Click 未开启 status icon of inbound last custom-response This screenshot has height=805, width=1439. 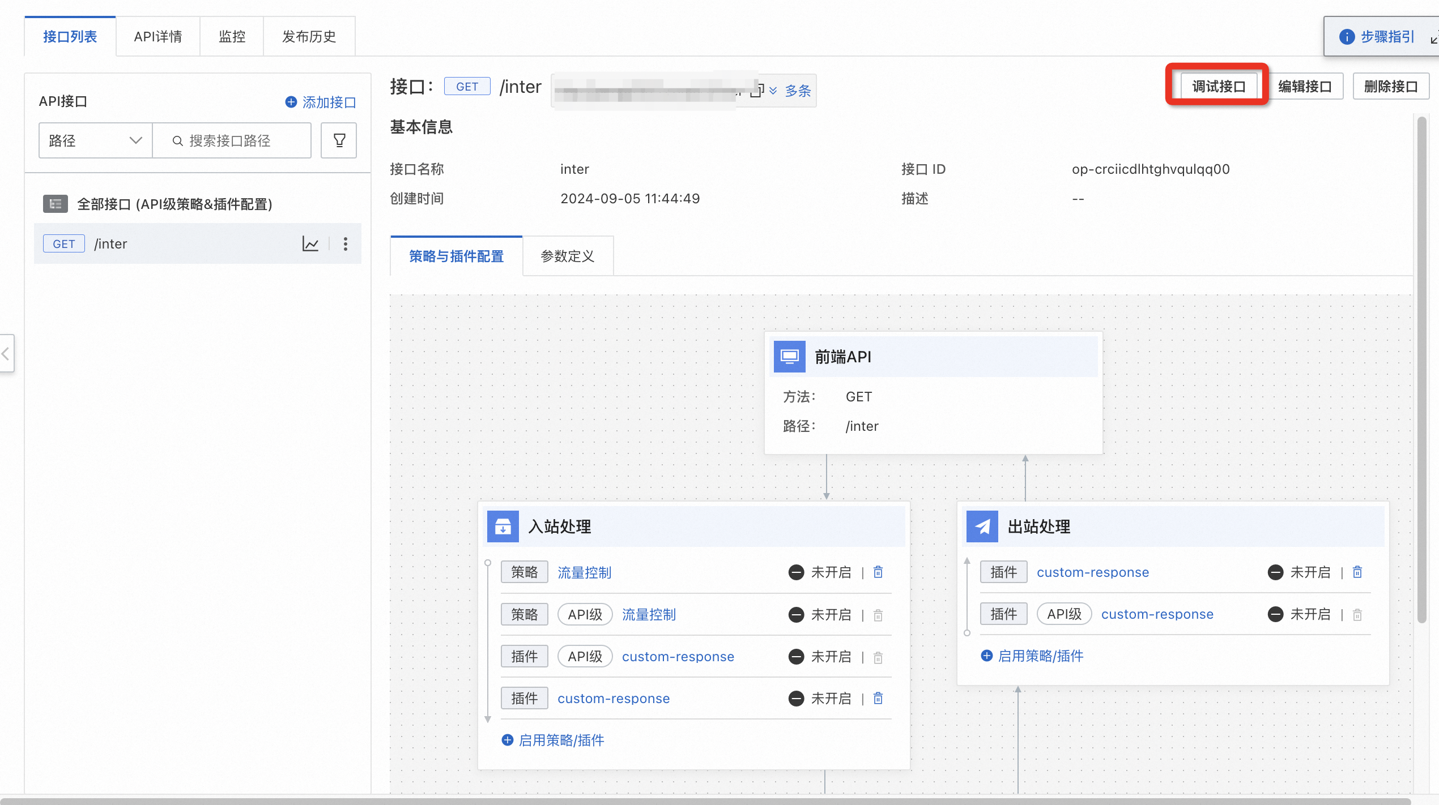pos(797,699)
